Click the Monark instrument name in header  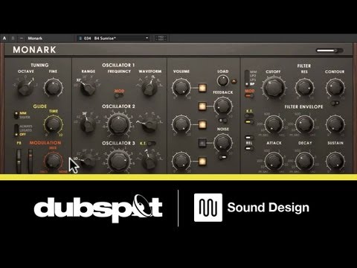(x=35, y=38)
